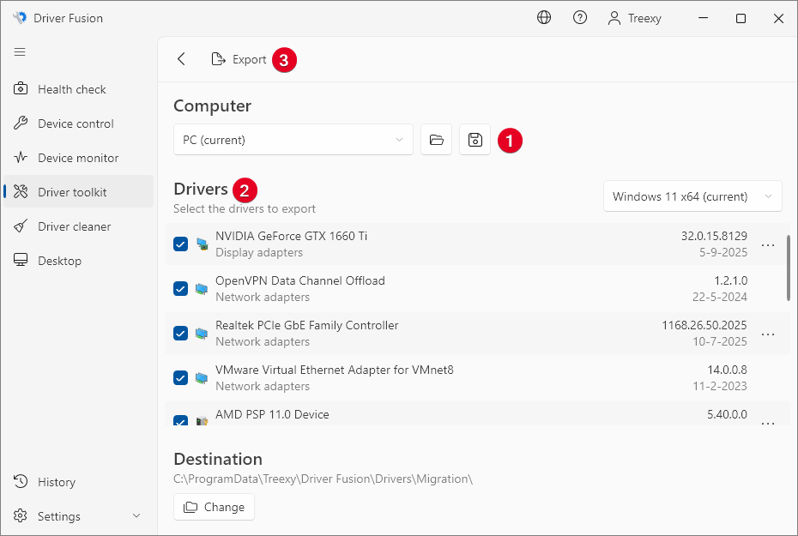Screen dimensions: 798x536
Task: Open more options for AMD PSP row
Action: coord(768,423)
